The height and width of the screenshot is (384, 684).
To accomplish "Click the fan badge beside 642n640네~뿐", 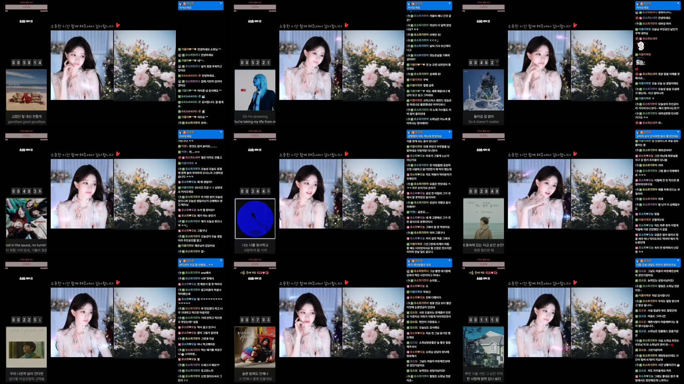I will pyautogui.click(x=179, y=75).
